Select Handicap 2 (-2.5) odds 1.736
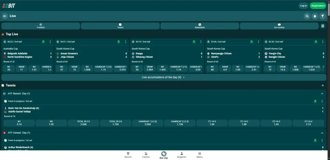The width and height of the screenshot is (330, 160). pyautogui.click(x=180, y=123)
